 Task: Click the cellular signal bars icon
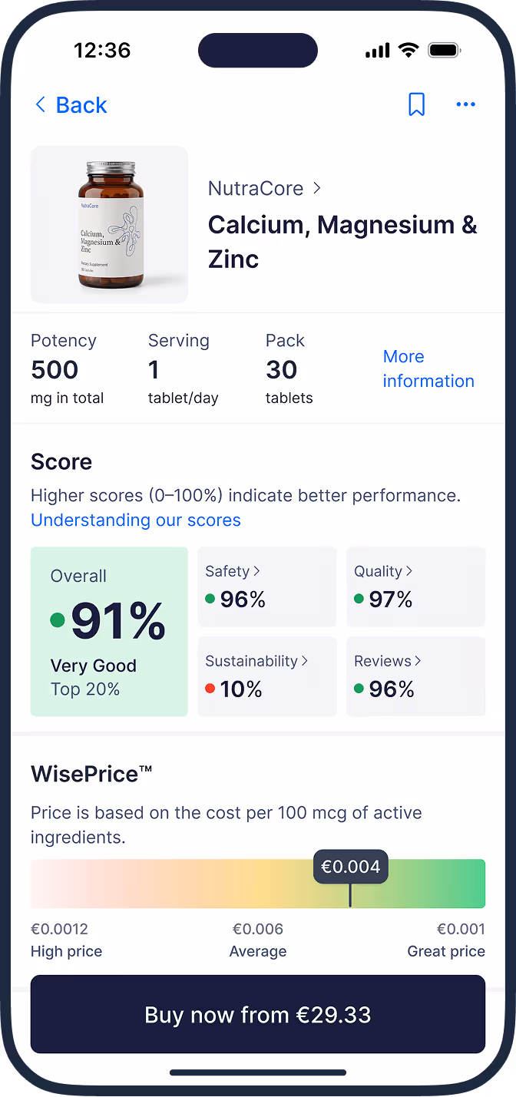(376, 49)
